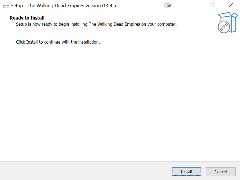
Task: Close the Setup window
Action: point(231,5)
